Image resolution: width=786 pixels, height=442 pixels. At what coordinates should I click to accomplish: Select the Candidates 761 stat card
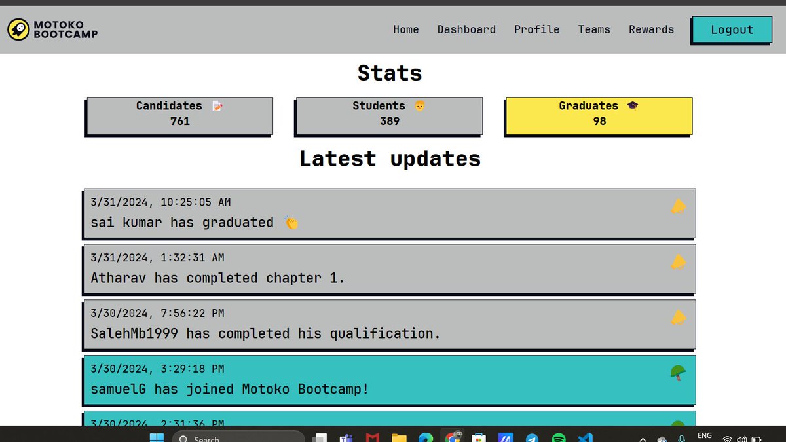coord(179,116)
